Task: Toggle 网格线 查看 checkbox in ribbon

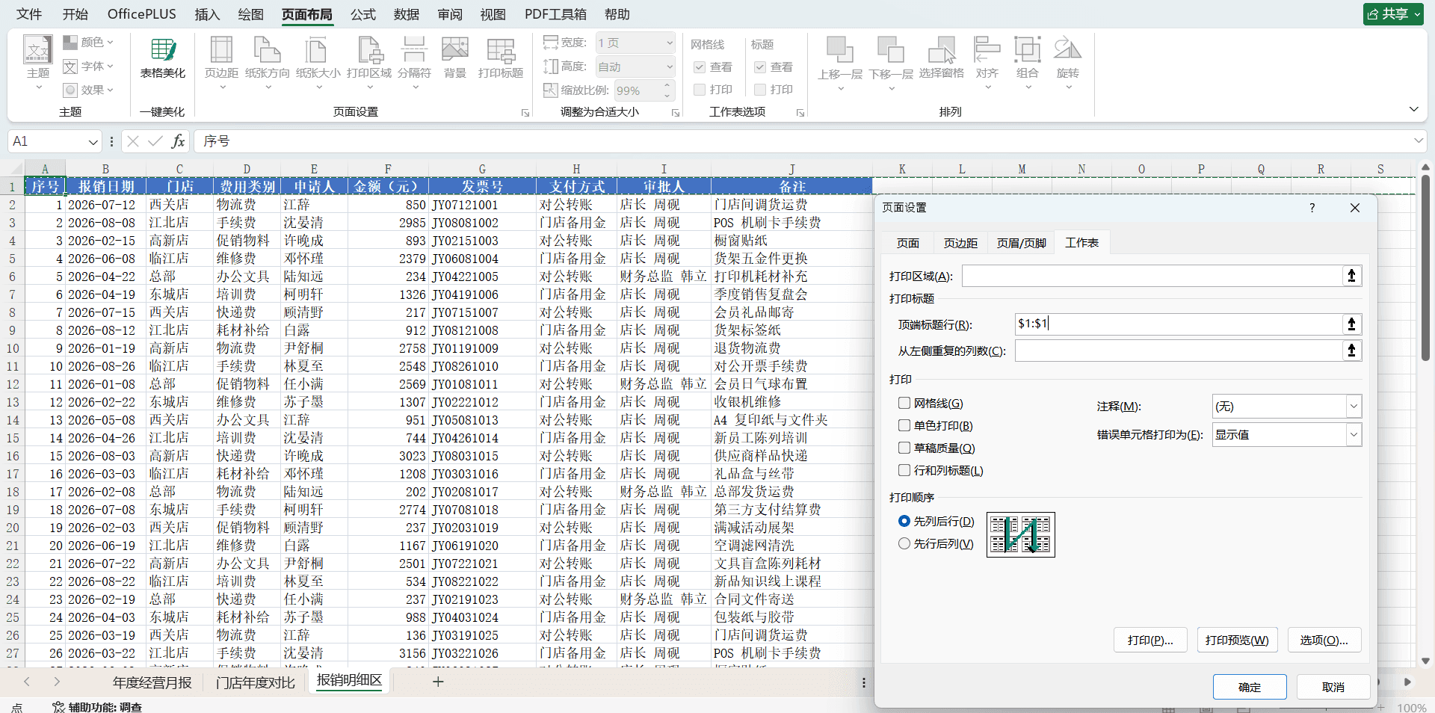Action: (700, 67)
